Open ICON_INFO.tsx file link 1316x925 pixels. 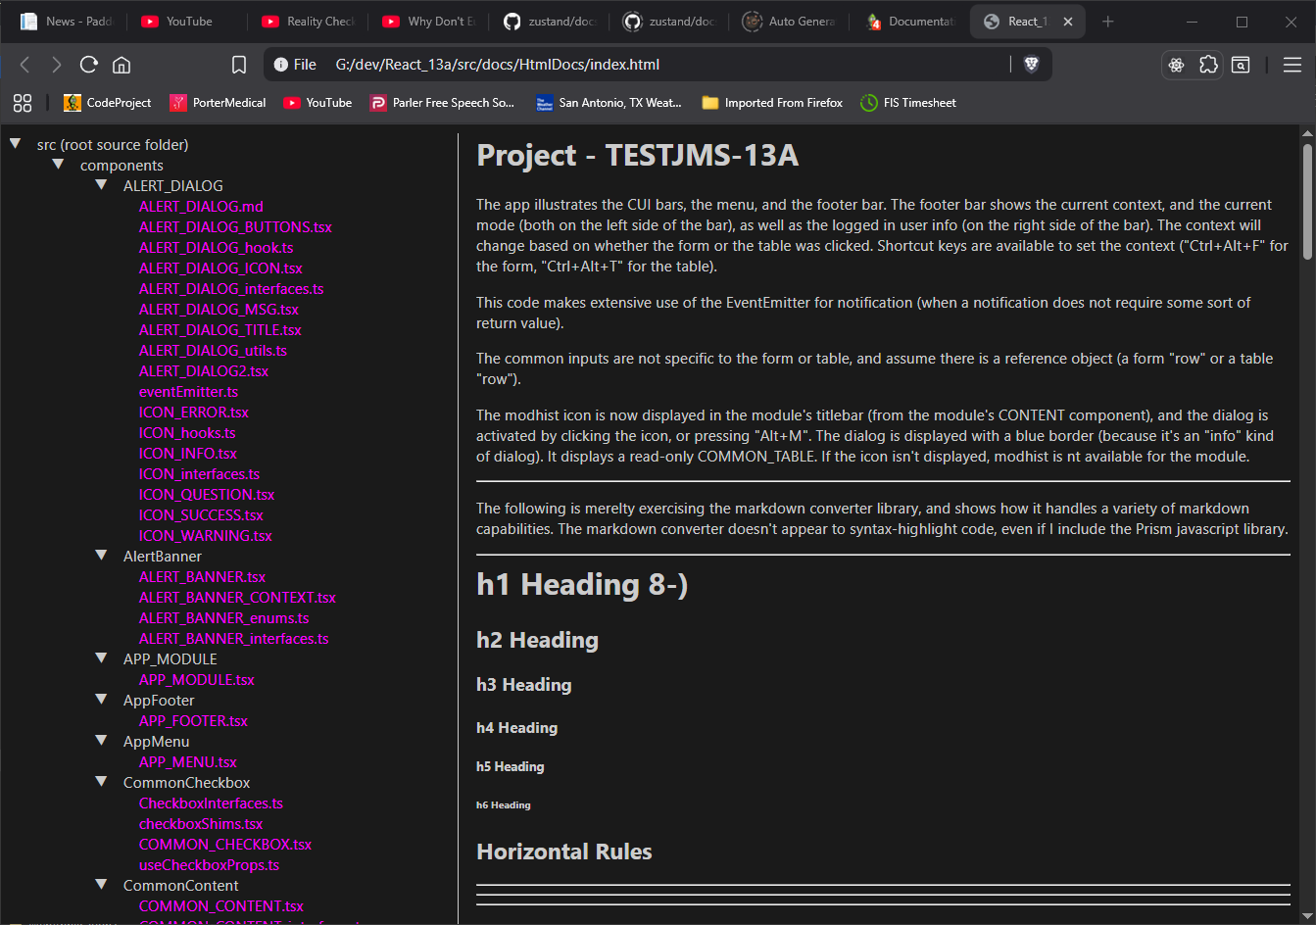(x=188, y=454)
